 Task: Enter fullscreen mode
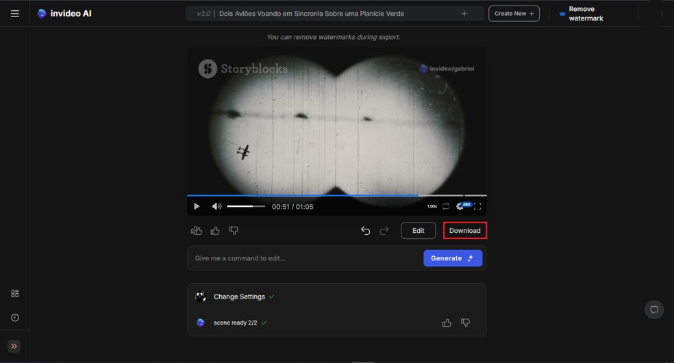pos(477,207)
